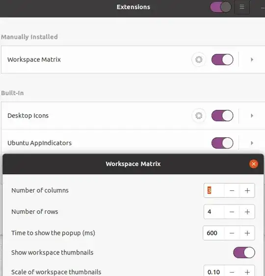Toggle Desktop Icons extension off

[222, 116]
